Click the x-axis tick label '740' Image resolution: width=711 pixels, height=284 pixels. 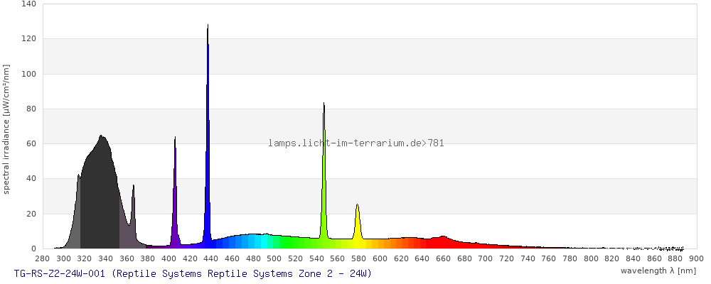(528, 258)
